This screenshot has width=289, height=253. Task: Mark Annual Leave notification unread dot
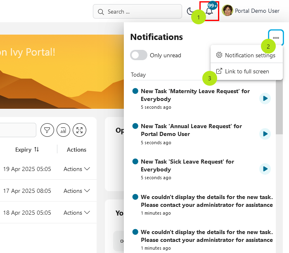click(135, 126)
